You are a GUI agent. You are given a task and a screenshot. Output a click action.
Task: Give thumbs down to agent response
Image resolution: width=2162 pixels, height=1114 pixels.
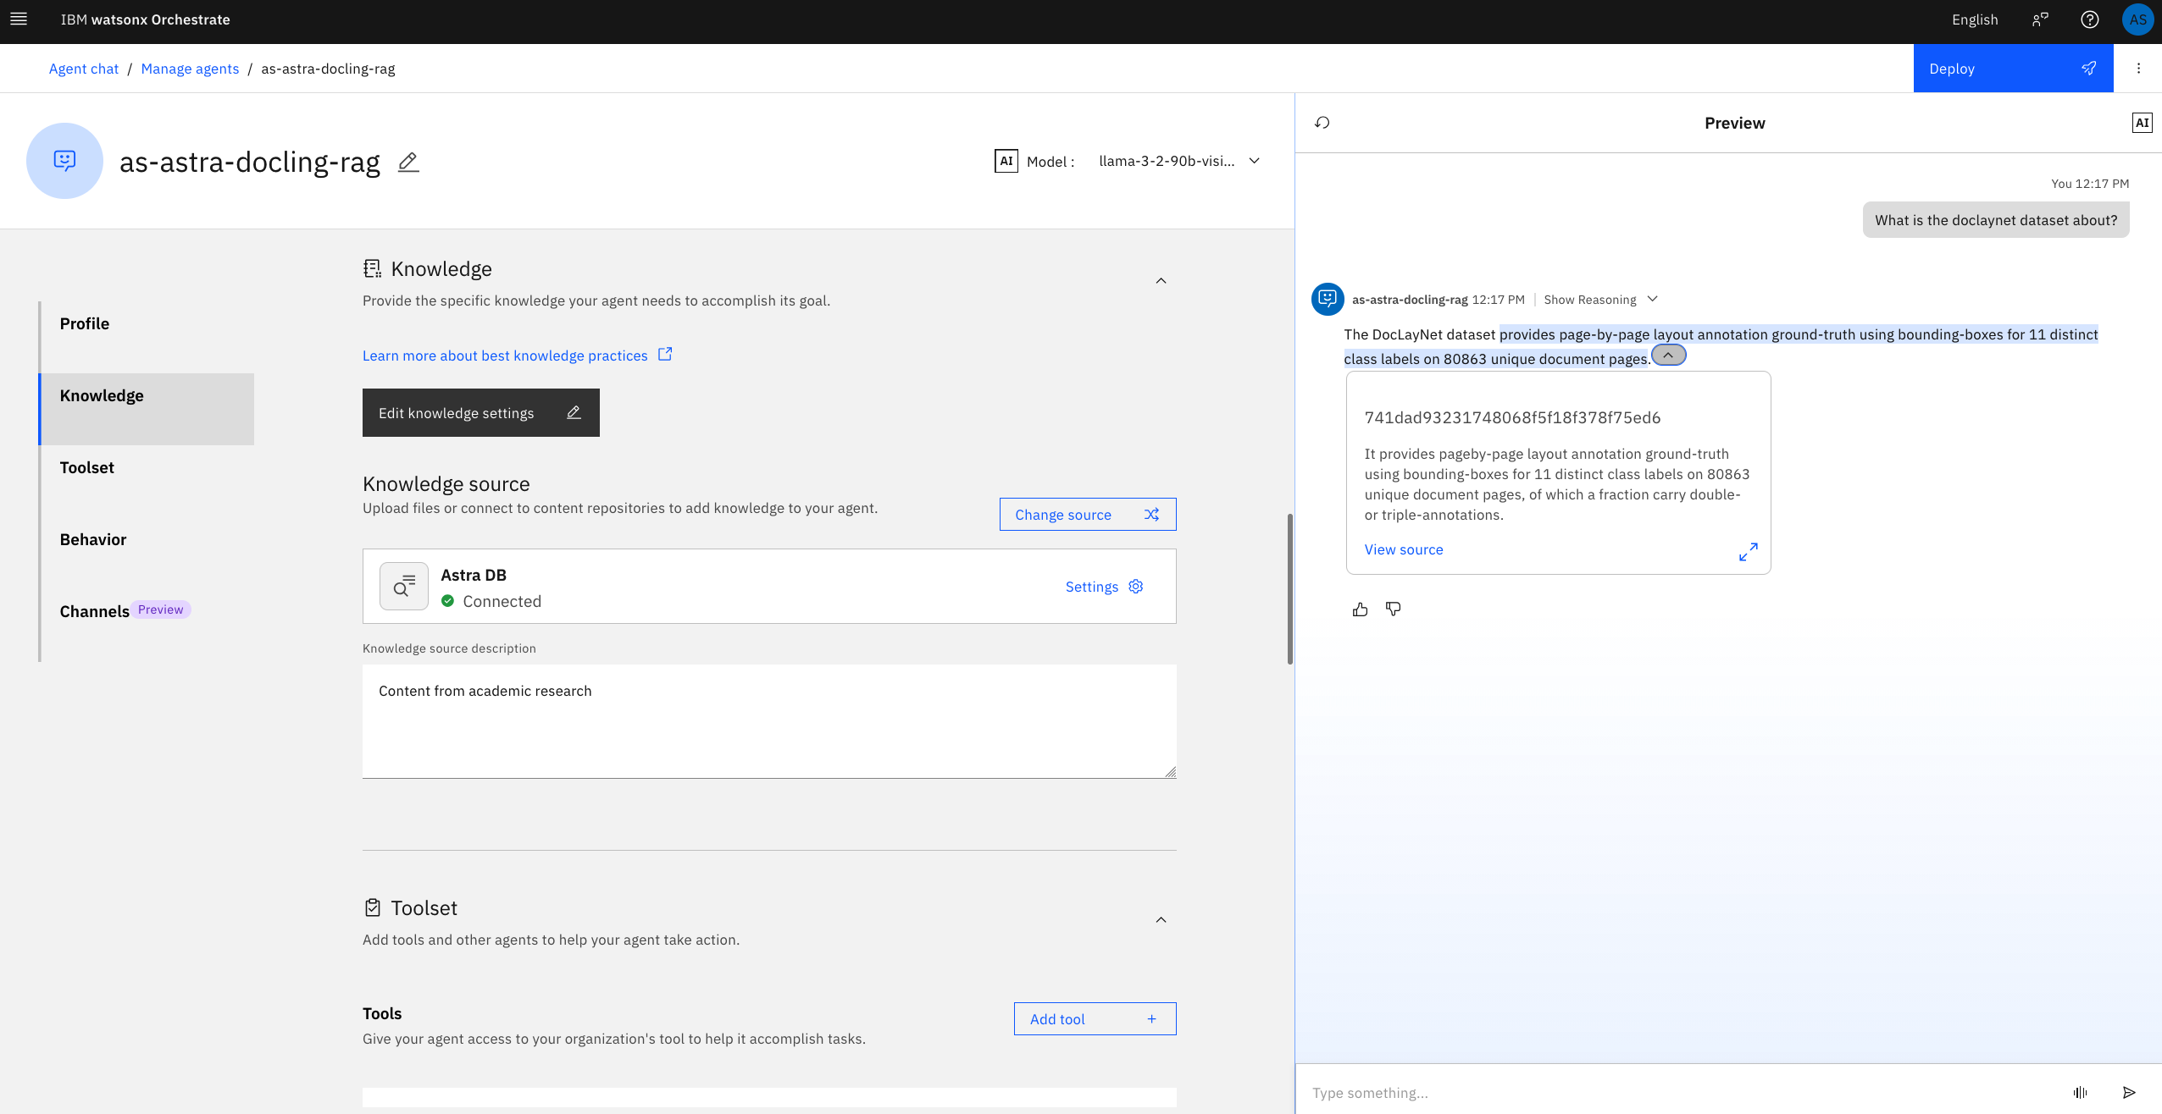click(x=1394, y=609)
